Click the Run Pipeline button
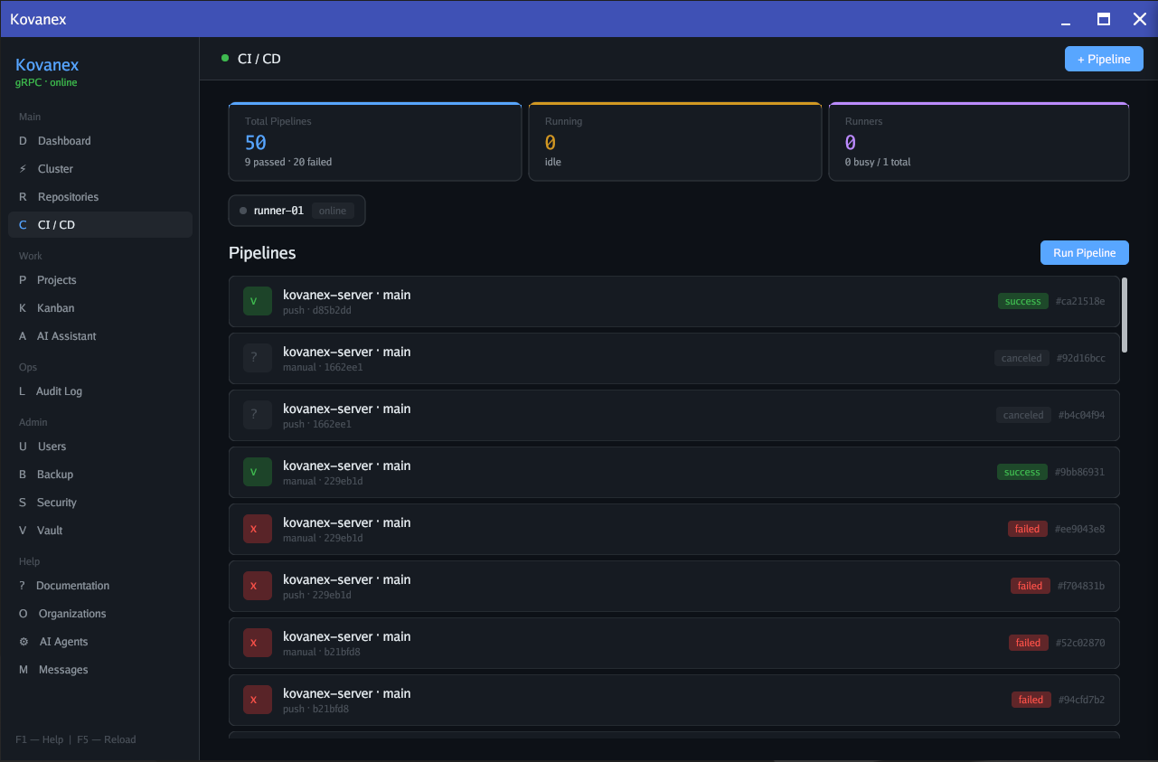Image resolution: width=1158 pixels, height=762 pixels. tap(1084, 252)
